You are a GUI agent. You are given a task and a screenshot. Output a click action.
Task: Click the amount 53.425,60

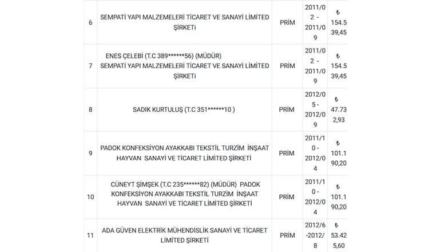coord(339,241)
